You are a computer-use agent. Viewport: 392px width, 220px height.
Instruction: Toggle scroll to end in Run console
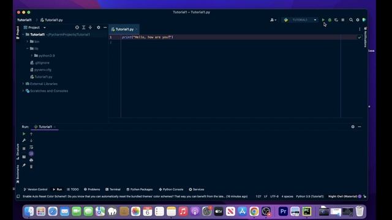click(31, 153)
